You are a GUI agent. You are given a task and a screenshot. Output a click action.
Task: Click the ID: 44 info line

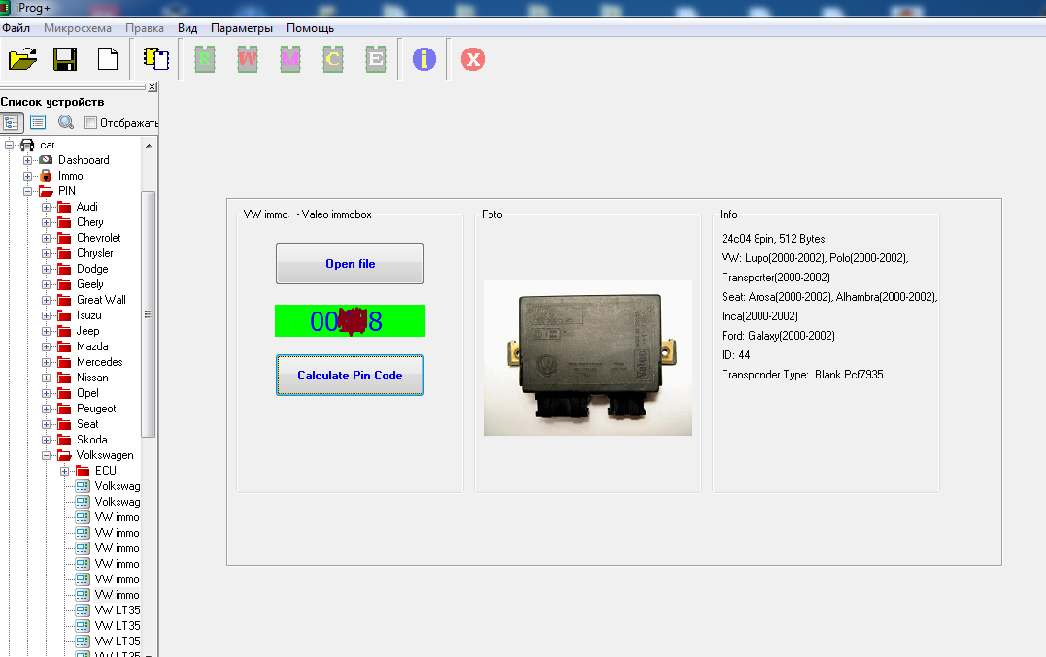point(736,355)
